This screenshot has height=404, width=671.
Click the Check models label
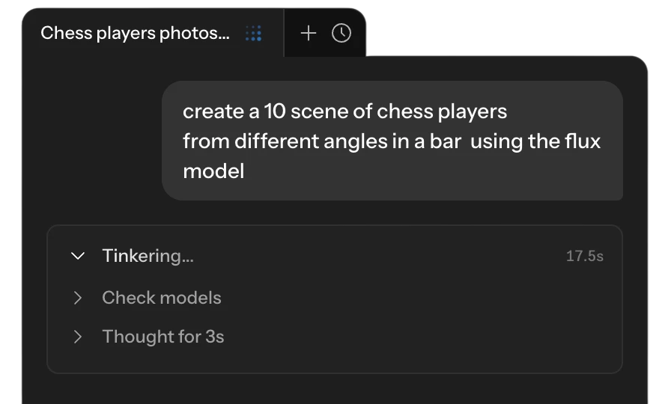(x=162, y=298)
